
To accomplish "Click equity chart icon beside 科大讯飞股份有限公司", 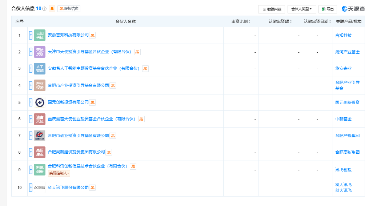I will (92, 188).
